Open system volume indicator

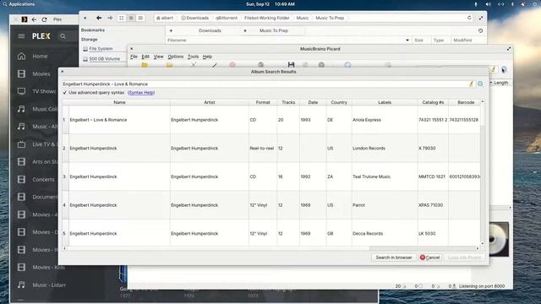(489, 4)
